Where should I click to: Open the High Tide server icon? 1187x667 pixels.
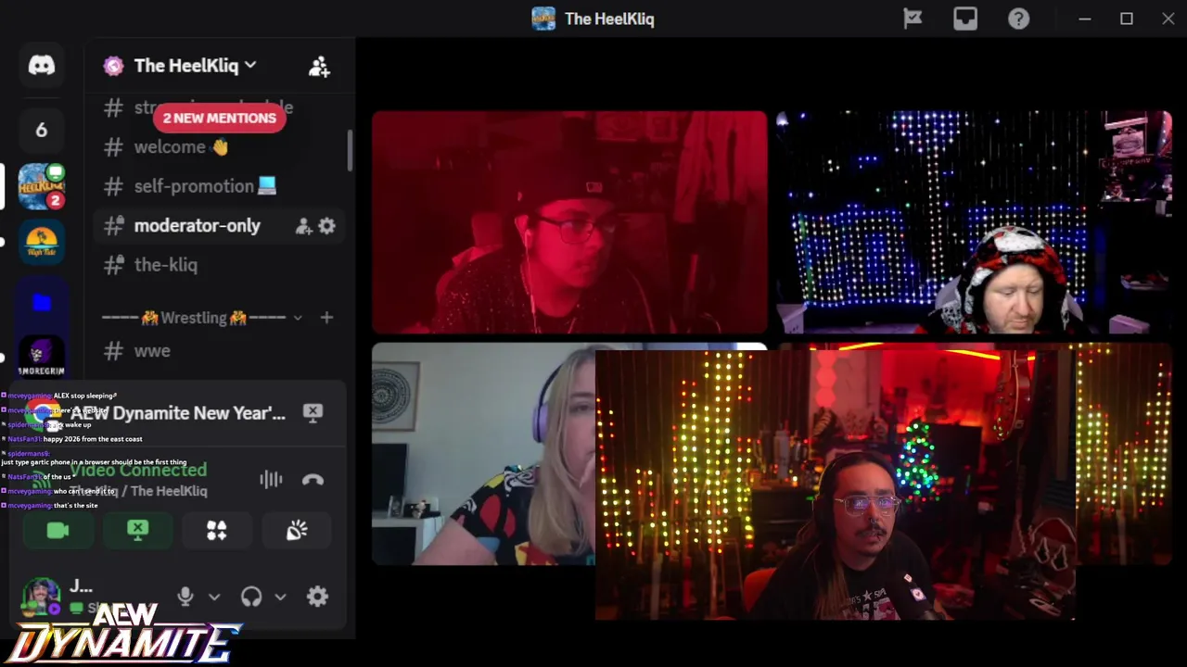(41, 242)
